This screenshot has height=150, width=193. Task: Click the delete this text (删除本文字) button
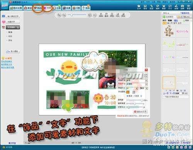pos(140,112)
